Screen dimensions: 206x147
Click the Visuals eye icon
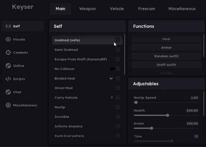click(8, 39)
